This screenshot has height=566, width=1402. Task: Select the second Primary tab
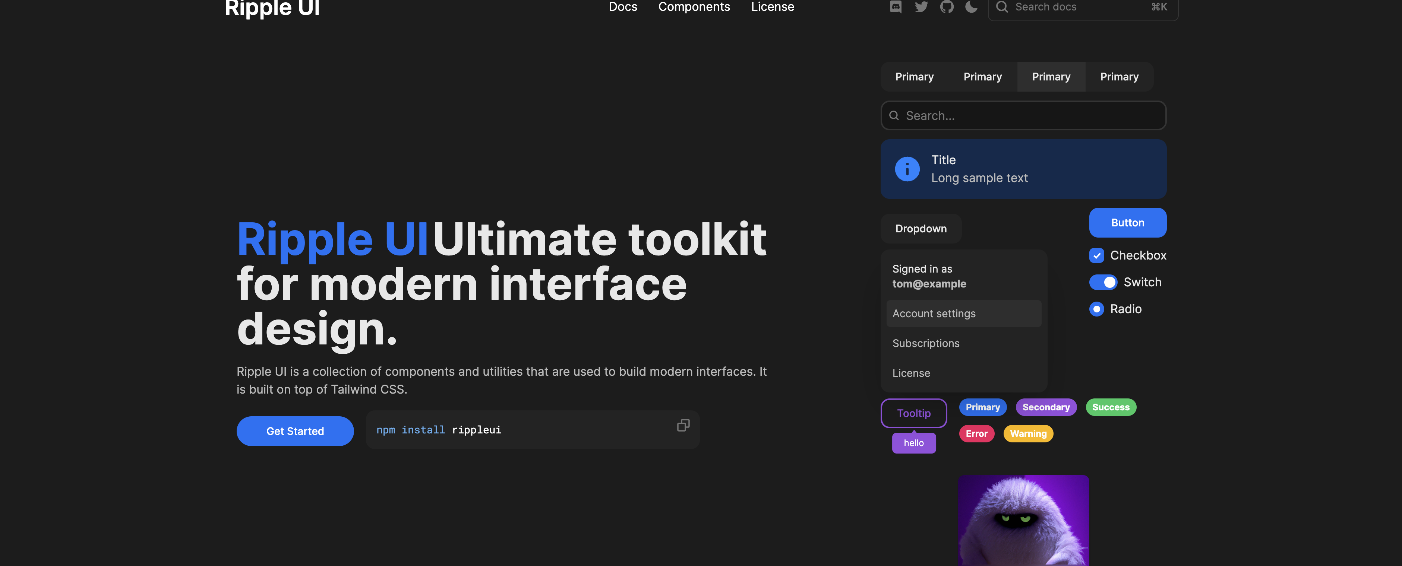982,77
